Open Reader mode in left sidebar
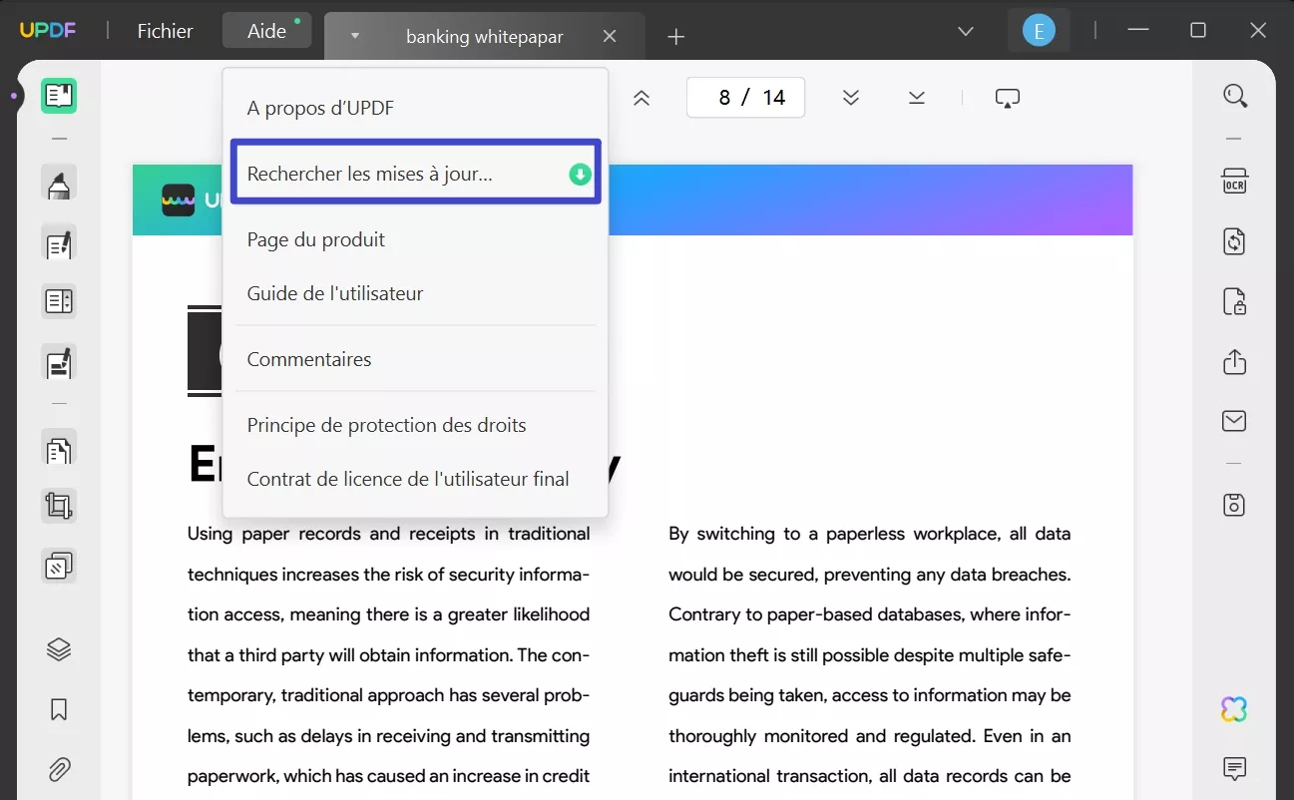 point(59,96)
